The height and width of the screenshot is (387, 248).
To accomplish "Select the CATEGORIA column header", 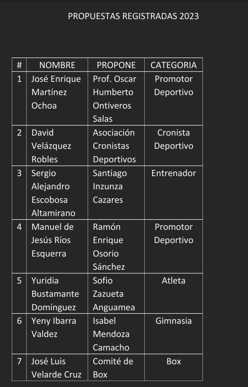I will tap(174, 65).
